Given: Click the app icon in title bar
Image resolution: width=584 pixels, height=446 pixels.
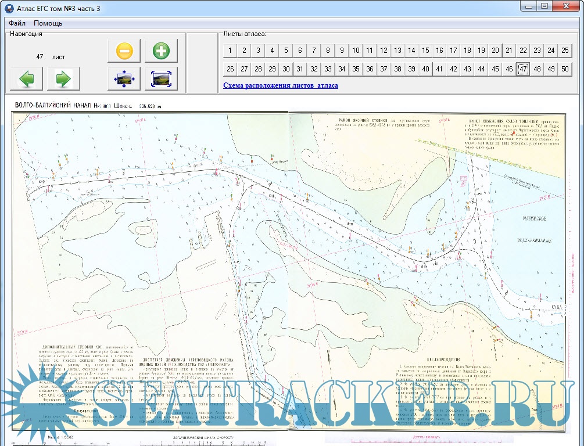Looking at the screenshot, I should (x=8, y=8).
